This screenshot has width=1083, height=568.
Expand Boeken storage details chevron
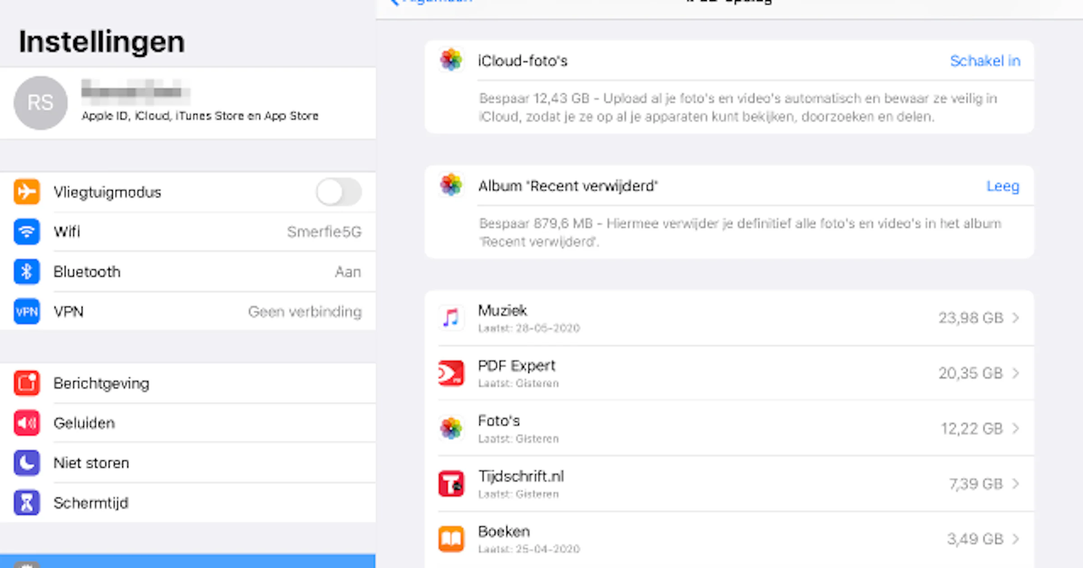click(x=1016, y=539)
